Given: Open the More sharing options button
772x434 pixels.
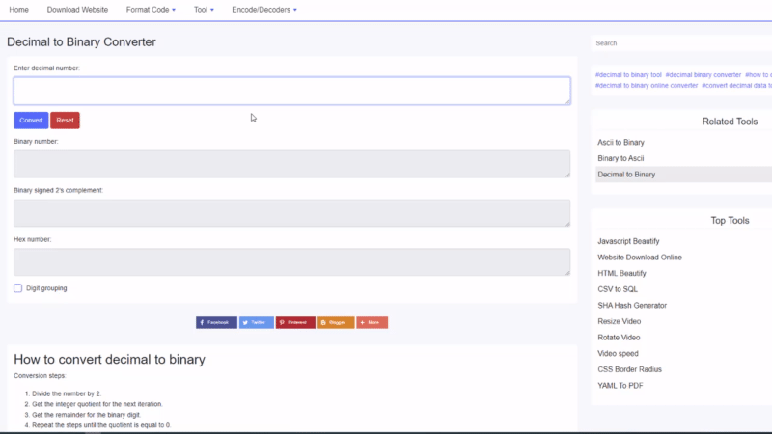Looking at the screenshot, I should (372, 322).
